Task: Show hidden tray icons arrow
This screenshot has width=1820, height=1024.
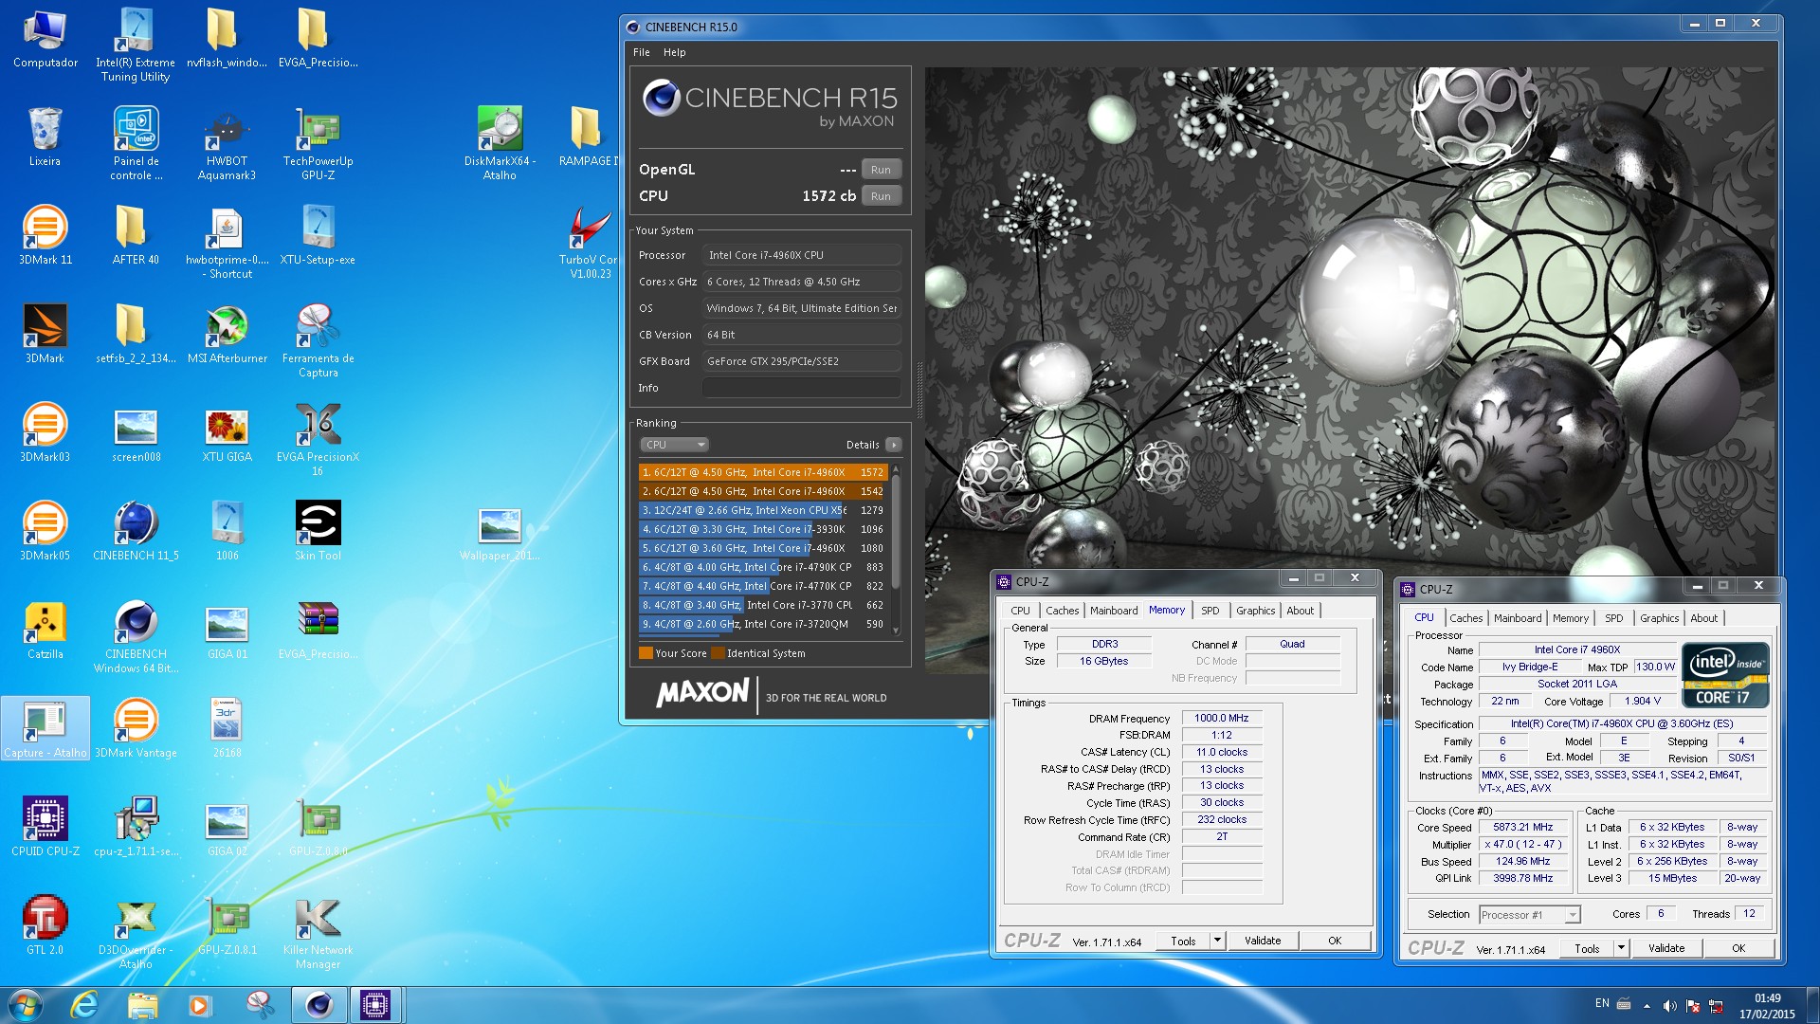Action: coord(1647,1005)
